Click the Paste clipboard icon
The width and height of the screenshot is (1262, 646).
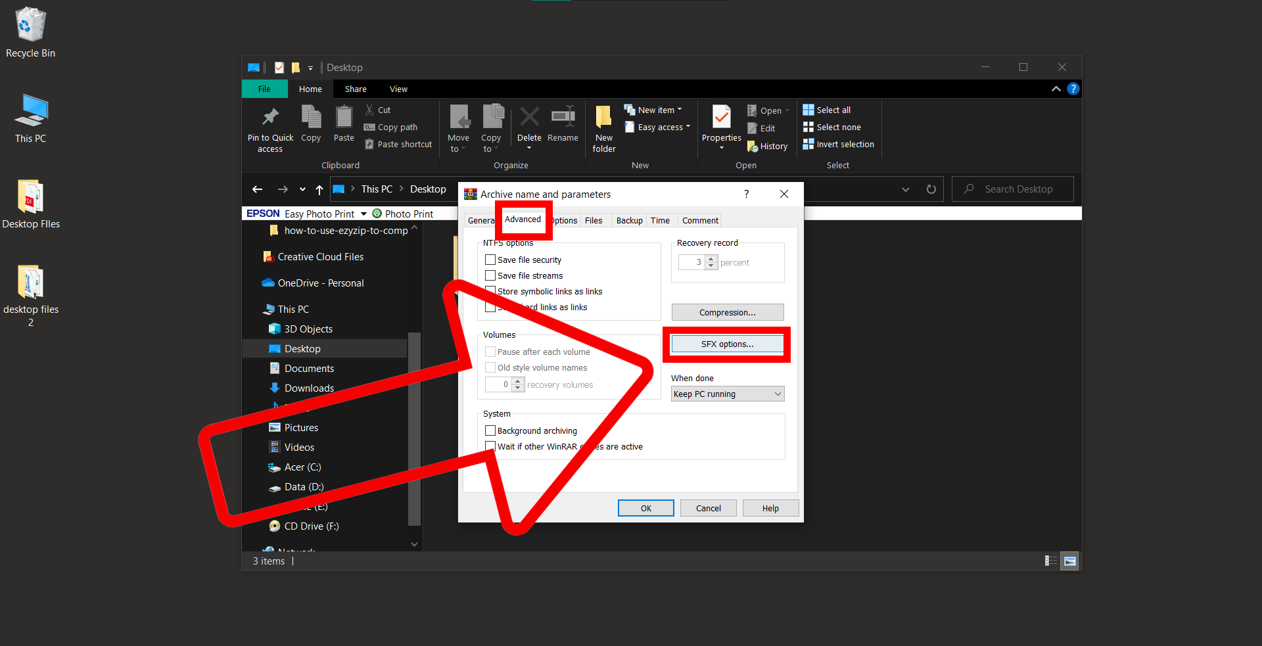click(x=343, y=124)
